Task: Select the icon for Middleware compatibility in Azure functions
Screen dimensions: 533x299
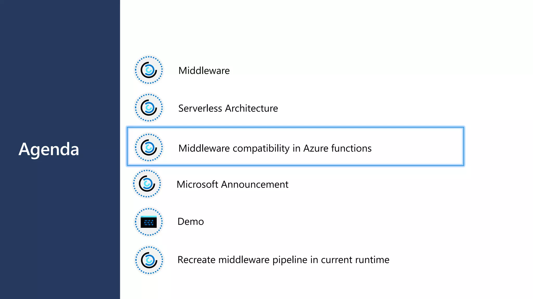Action: coord(149,147)
